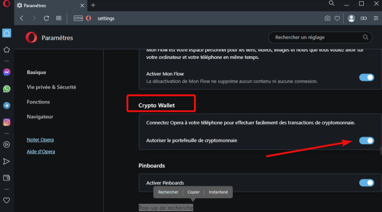The width and height of the screenshot is (382, 212).
Task: Click the search tabs magnifier icon
Action: pos(331,3)
